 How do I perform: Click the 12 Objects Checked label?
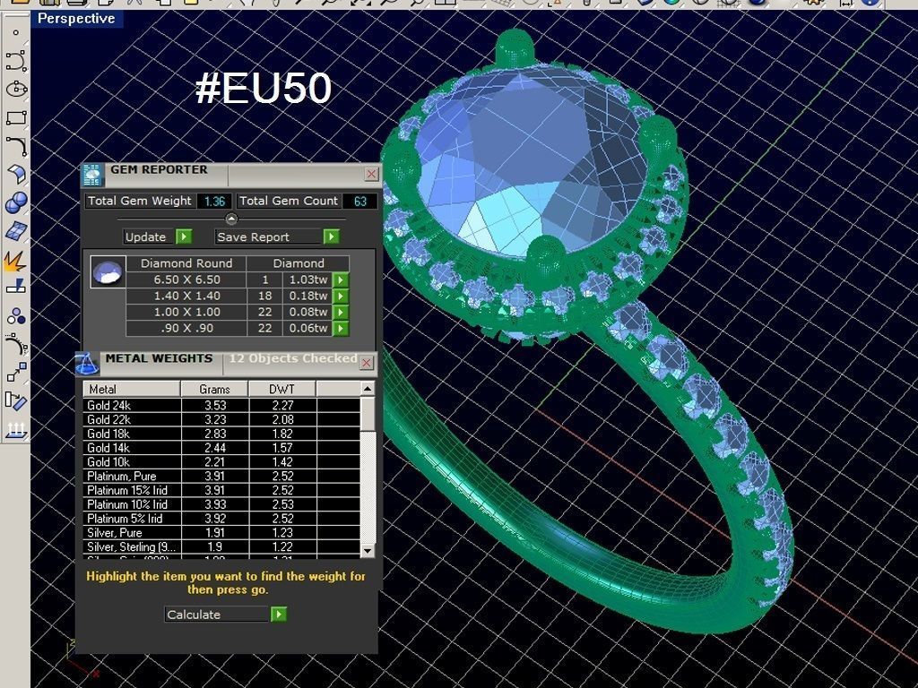293,358
